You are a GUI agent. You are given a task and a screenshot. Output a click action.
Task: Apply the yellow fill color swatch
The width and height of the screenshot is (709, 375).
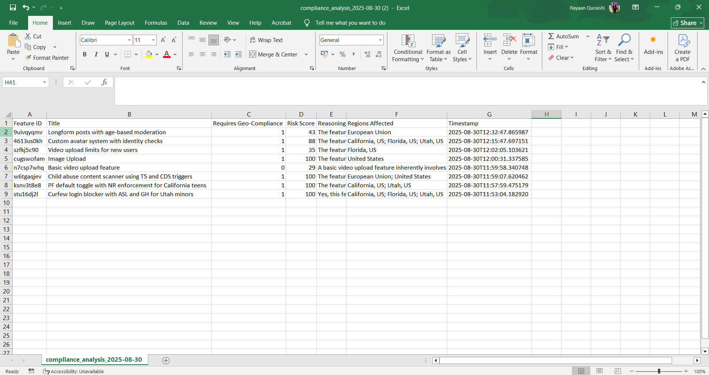[149, 54]
